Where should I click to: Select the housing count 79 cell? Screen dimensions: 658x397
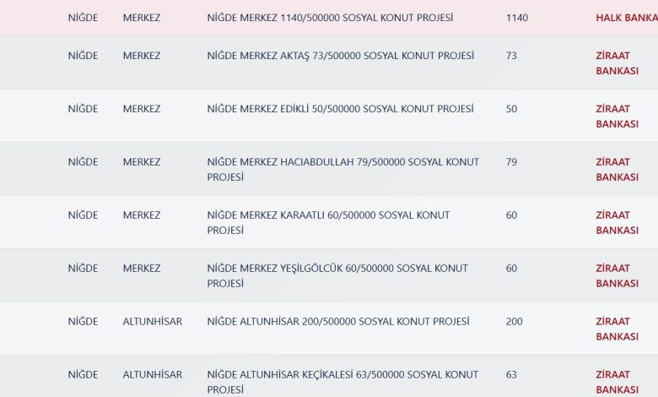pyautogui.click(x=511, y=162)
